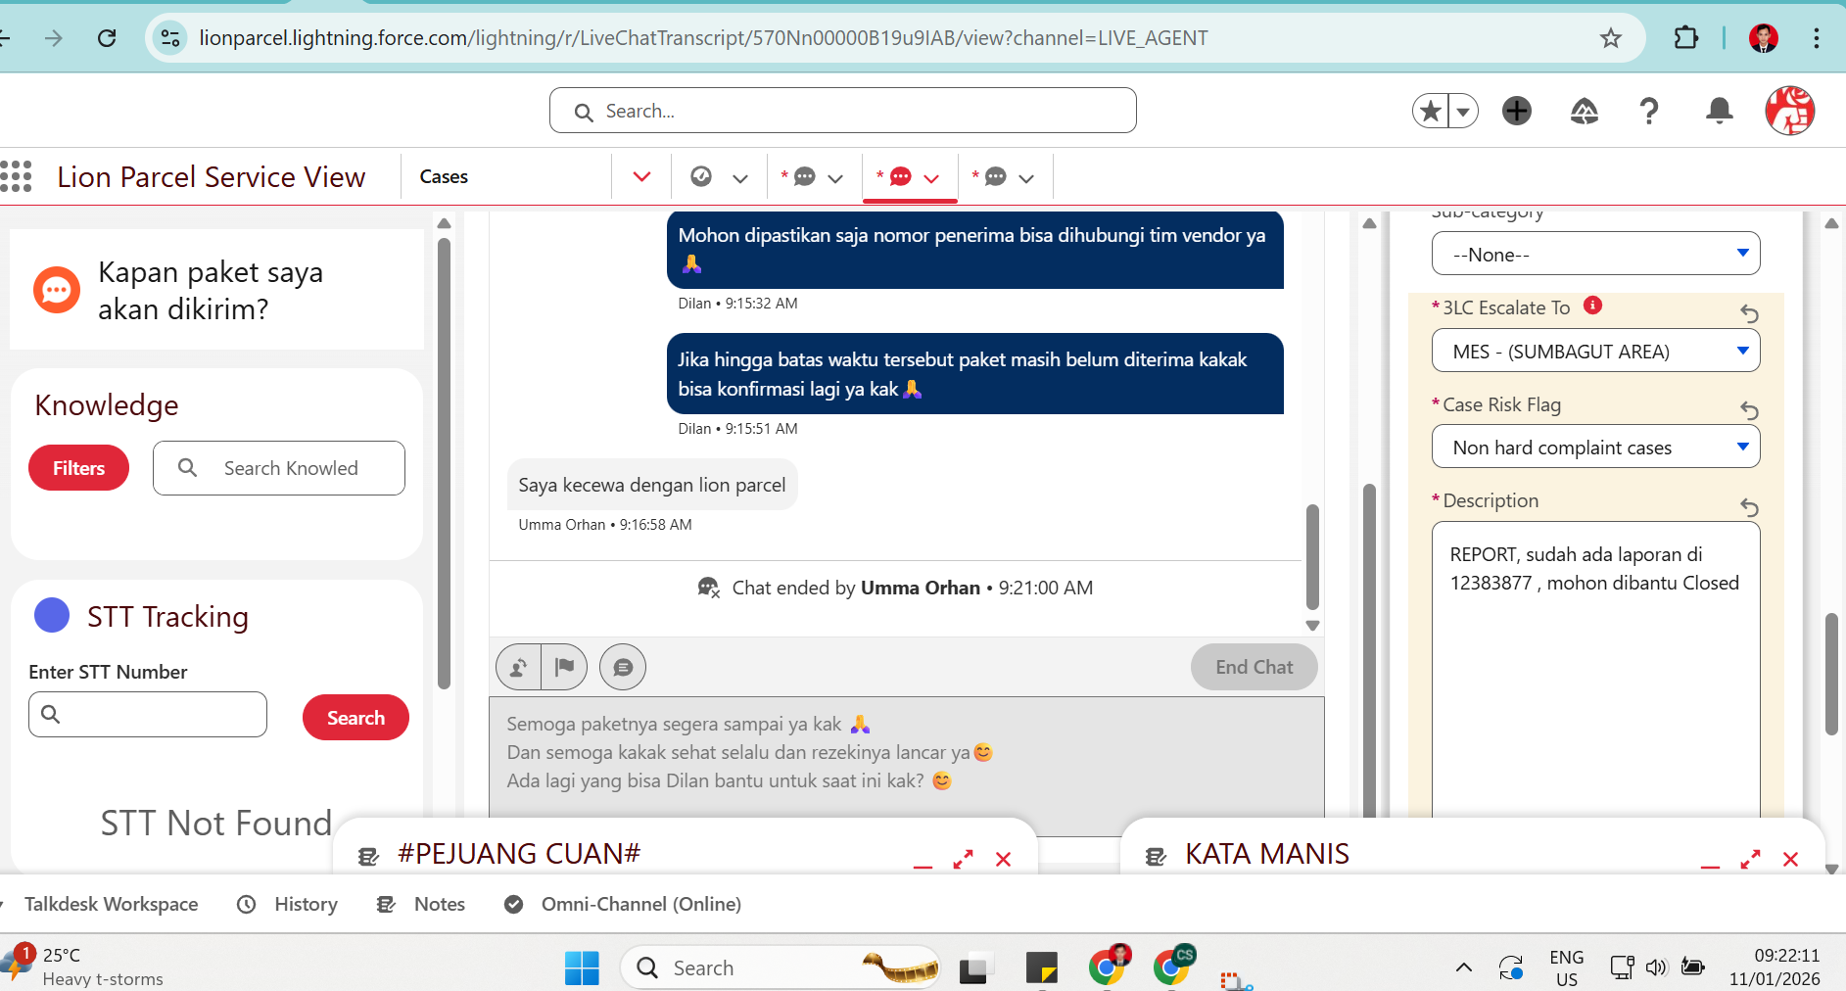Bookmark this page with the star
The height and width of the screenshot is (991, 1846).
click(x=1611, y=38)
